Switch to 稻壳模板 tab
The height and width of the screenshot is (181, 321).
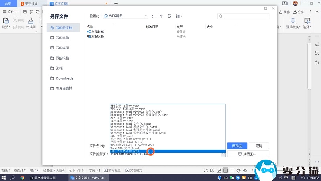coord(29,4)
